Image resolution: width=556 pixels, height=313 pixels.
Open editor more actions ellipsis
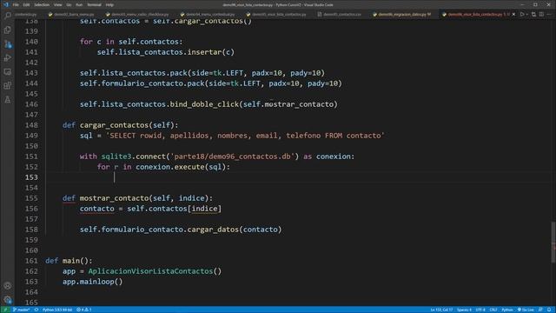[x=549, y=14]
